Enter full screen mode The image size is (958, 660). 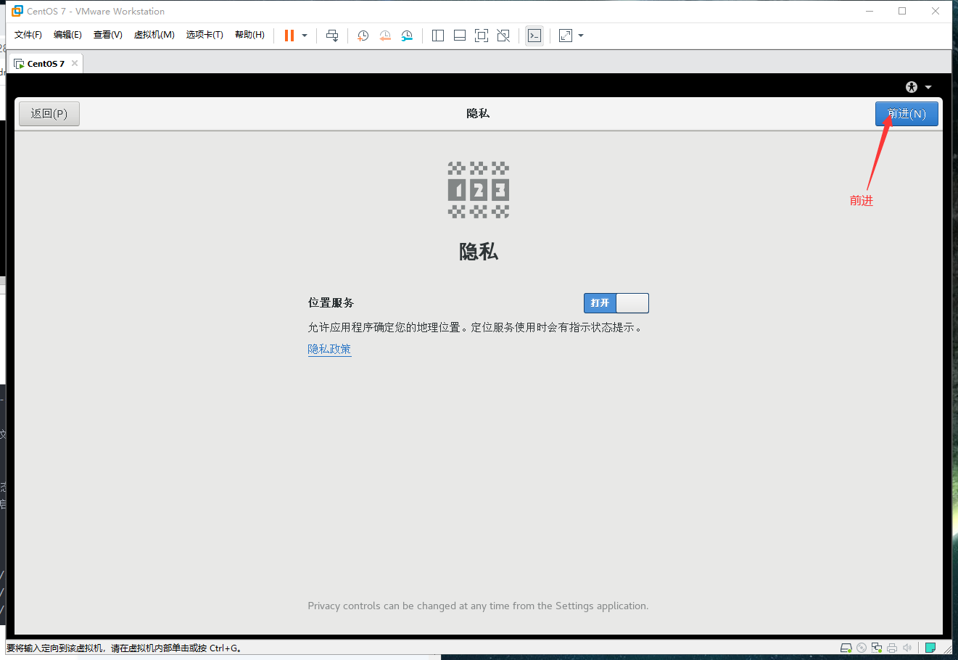pyautogui.click(x=482, y=35)
